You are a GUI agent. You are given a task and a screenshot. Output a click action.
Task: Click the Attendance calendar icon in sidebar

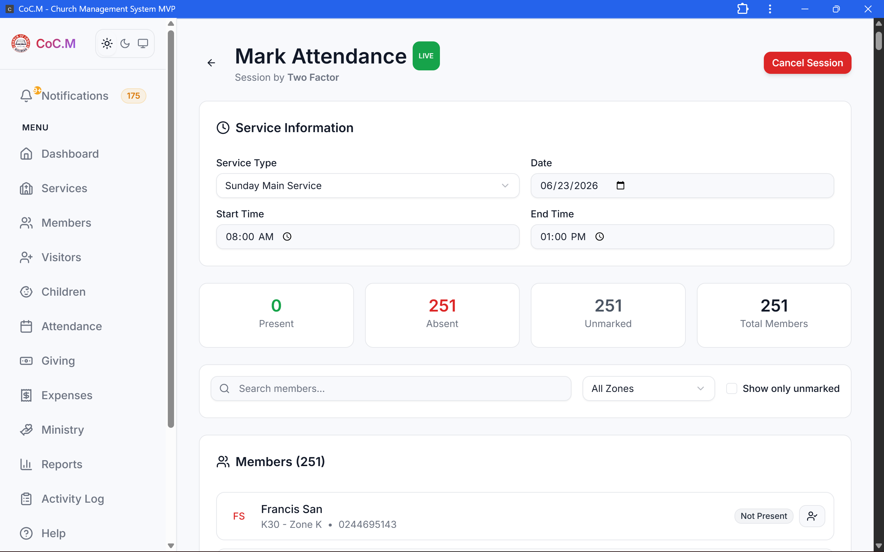point(26,326)
